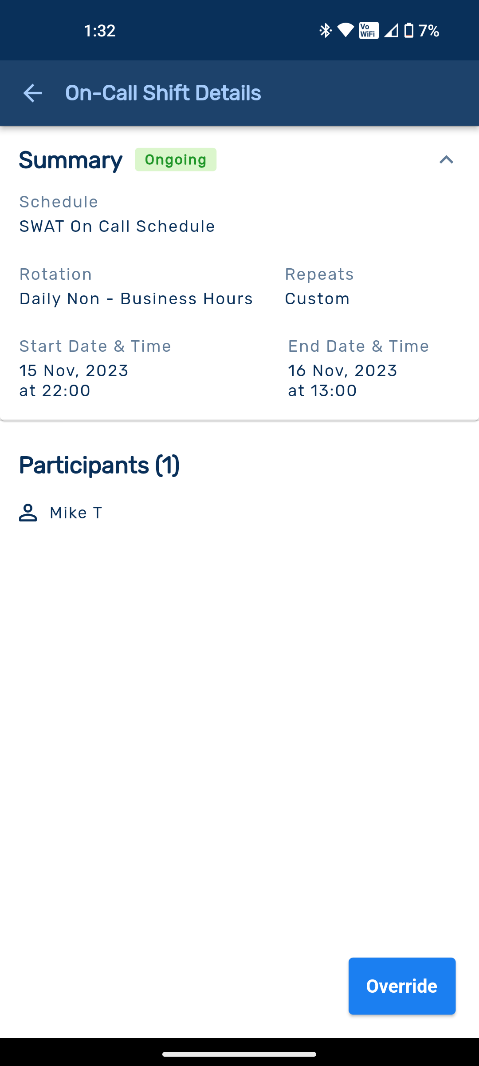Tap the start date 15 Nov, 2023
The image size is (479, 1066).
pos(74,371)
